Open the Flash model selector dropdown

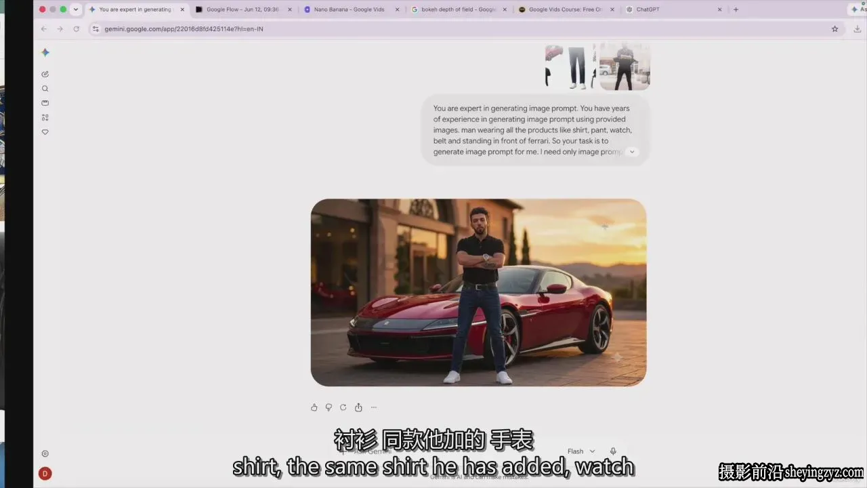pos(581,451)
